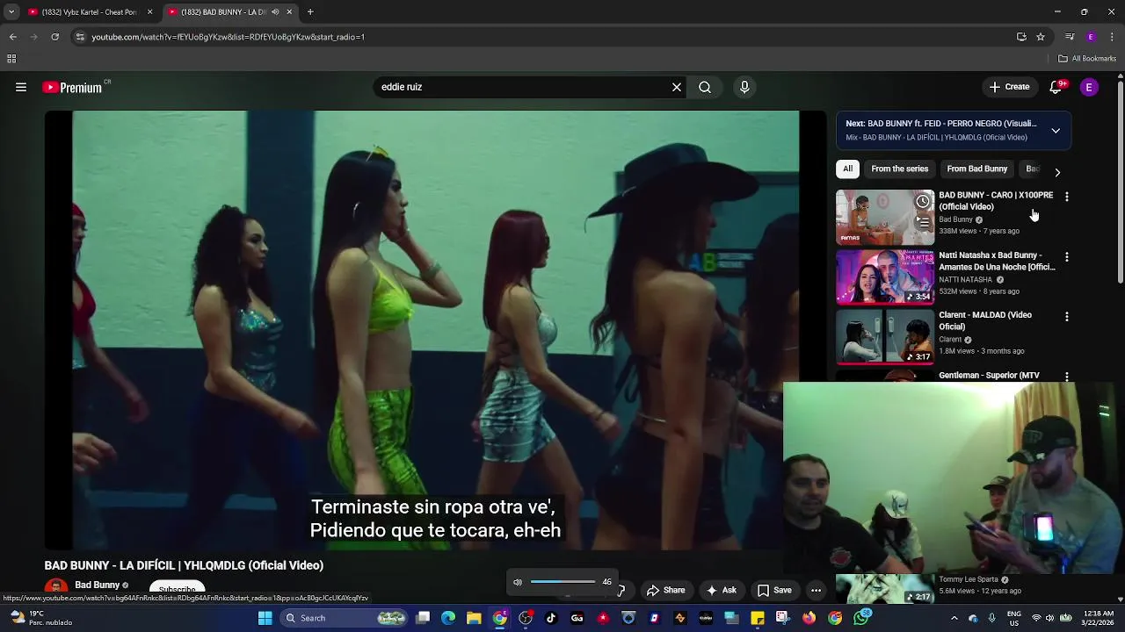Screen dimensions: 1125x632
Task: Open the YouTube guide hamburger menu
Action: (21, 87)
